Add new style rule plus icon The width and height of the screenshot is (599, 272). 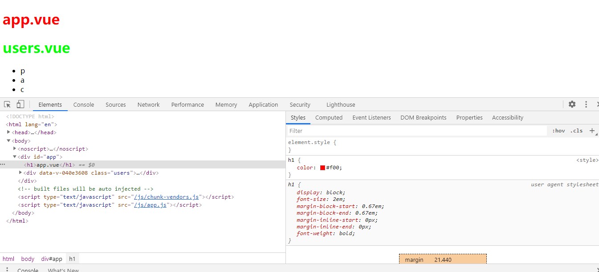[x=592, y=131]
